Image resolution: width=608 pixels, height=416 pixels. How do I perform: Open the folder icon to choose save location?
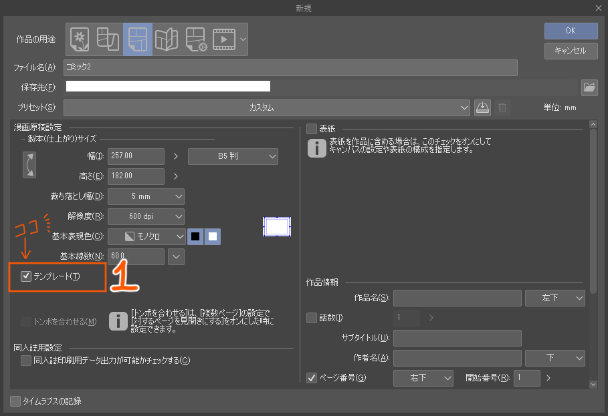click(589, 86)
